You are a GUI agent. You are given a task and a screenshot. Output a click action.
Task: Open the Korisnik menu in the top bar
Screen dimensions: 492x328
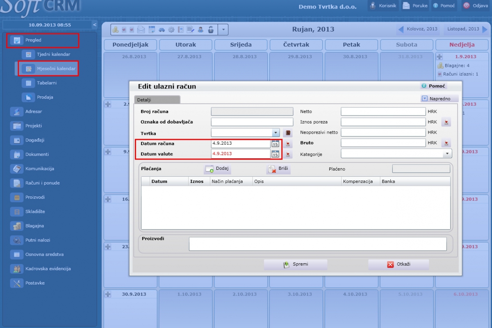(383, 6)
